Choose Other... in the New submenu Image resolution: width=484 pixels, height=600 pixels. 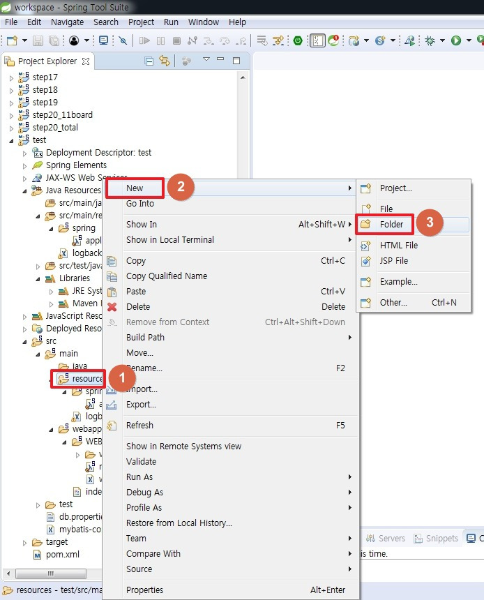414,303
